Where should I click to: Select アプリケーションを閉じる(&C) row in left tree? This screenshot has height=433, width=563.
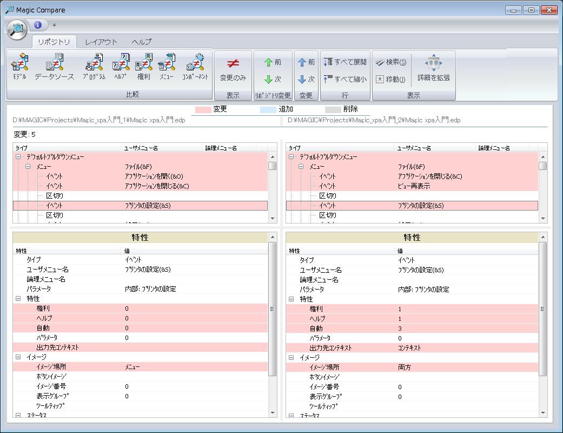pyautogui.click(x=141, y=186)
